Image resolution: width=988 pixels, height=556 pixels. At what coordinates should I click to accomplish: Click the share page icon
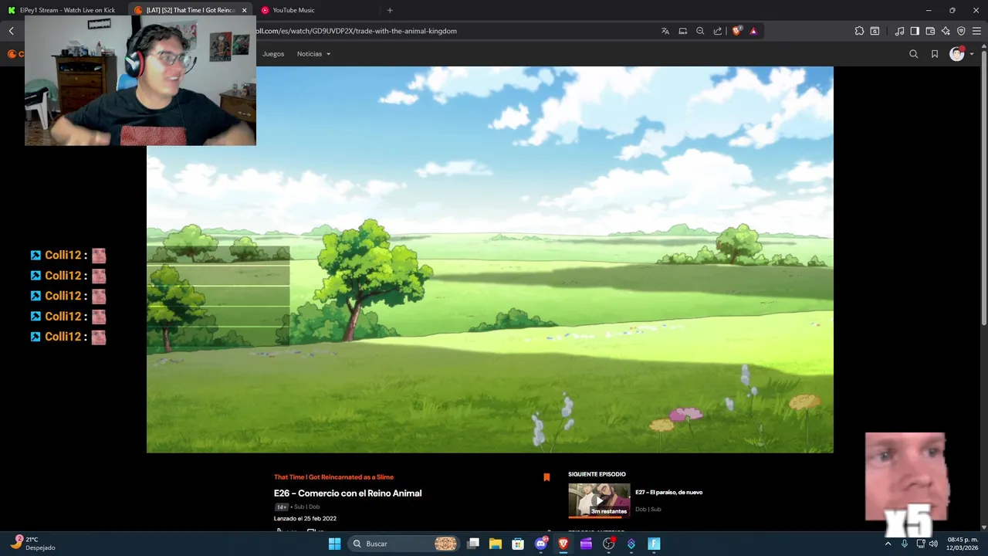[x=718, y=31]
